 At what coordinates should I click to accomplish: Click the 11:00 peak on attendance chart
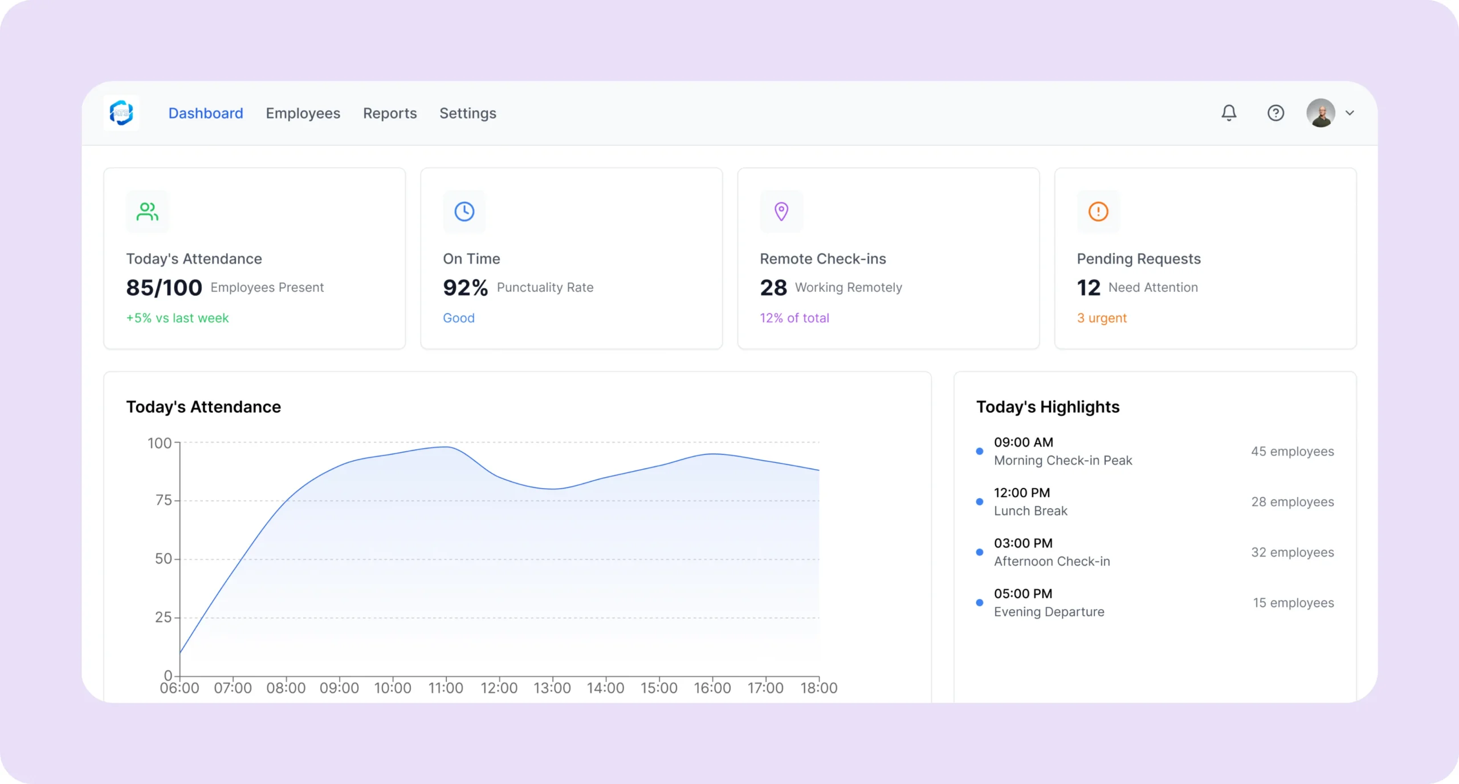tap(446, 447)
